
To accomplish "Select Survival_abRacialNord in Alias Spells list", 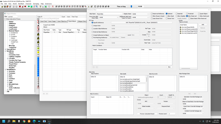I will 126,83.
